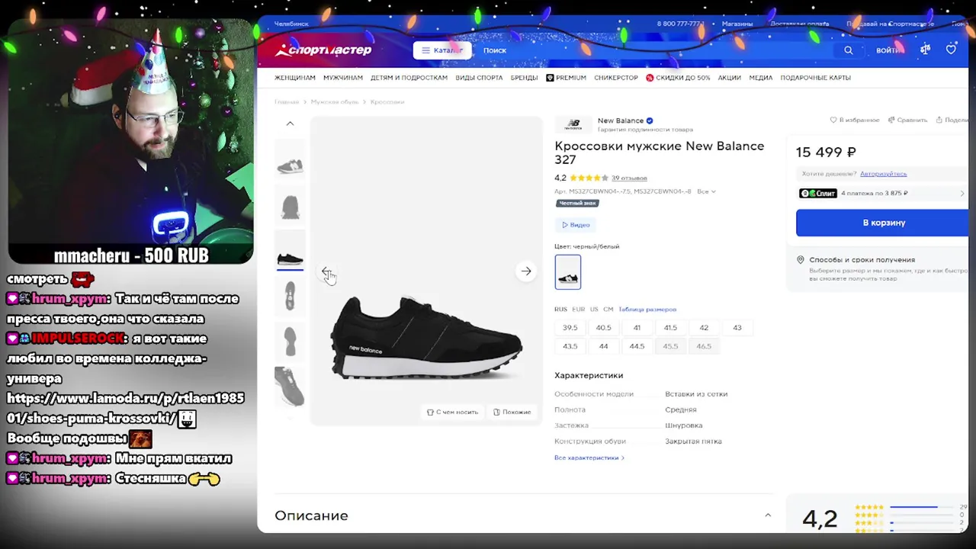Open the '39 отзывов' reviews link
Screen dimensions: 976x549
(629, 178)
